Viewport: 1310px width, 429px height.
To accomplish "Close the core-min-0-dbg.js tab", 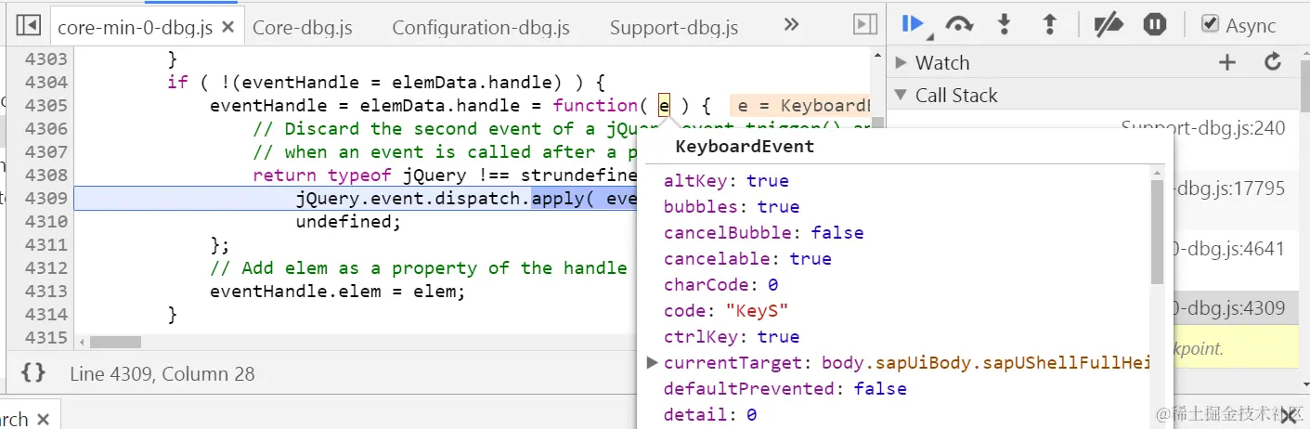I will 227,27.
